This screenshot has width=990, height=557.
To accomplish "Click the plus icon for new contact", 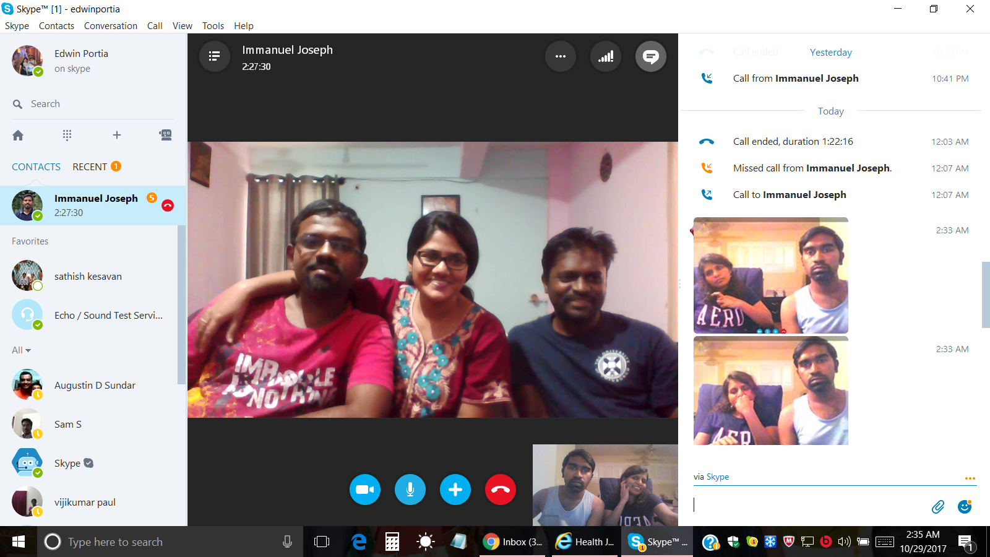I will (x=116, y=135).
